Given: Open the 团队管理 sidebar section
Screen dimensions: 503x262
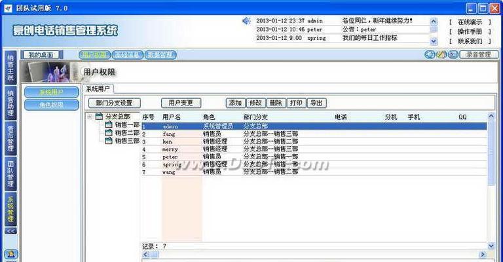Looking at the screenshot, I should [x=10, y=174].
